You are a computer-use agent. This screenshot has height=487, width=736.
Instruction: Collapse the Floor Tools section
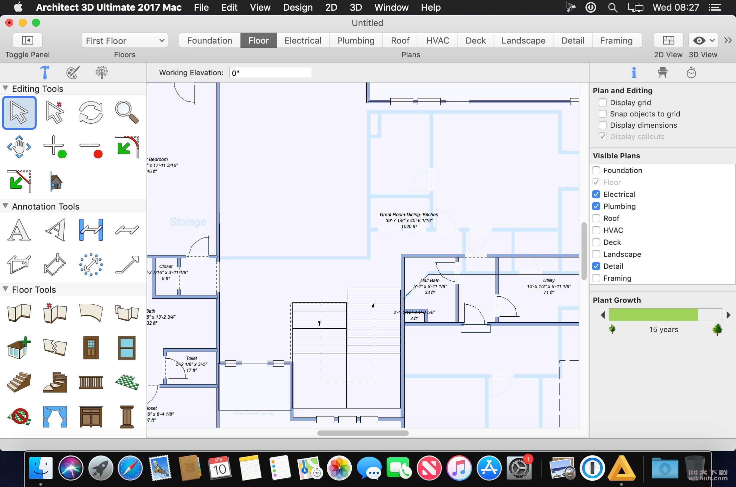[5, 289]
